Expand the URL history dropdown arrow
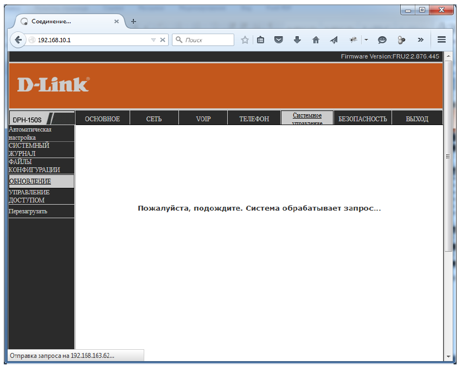This screenshot has width=462, height=366. 153,40
